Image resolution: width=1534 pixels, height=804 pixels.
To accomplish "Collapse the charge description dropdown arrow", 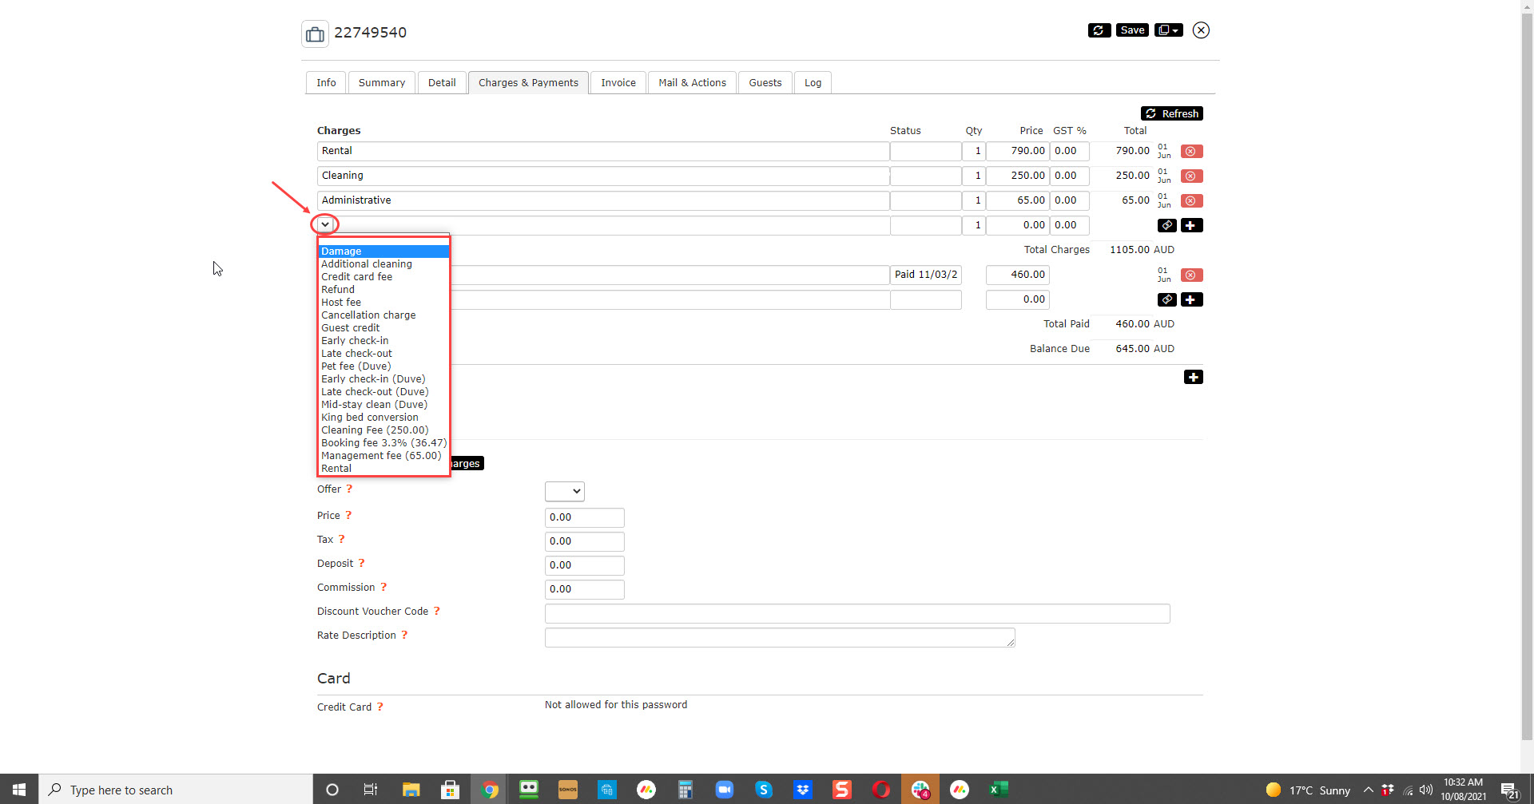I will click(325, 224).
